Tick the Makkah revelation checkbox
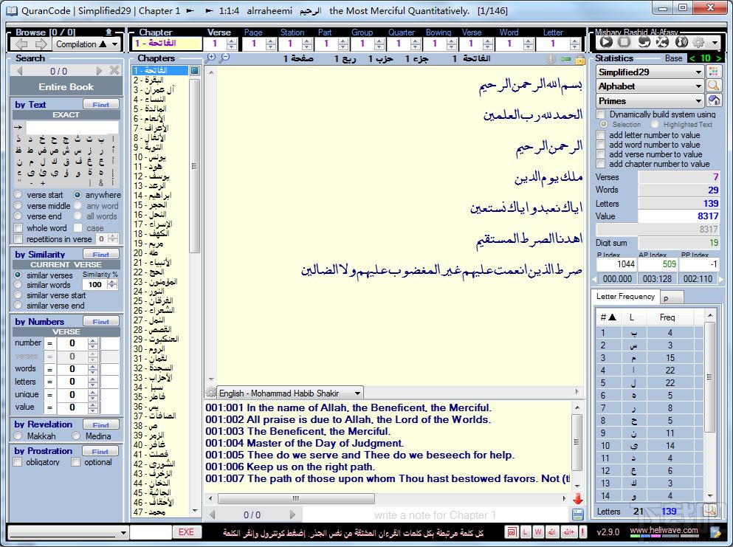733x547 pixels. pyautogui.click(x=18, y=436)
